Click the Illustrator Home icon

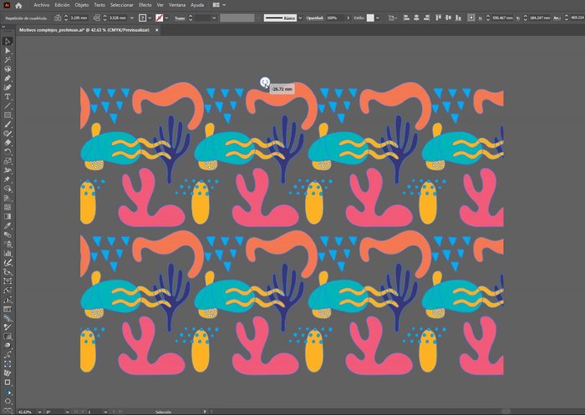point(18,5)
